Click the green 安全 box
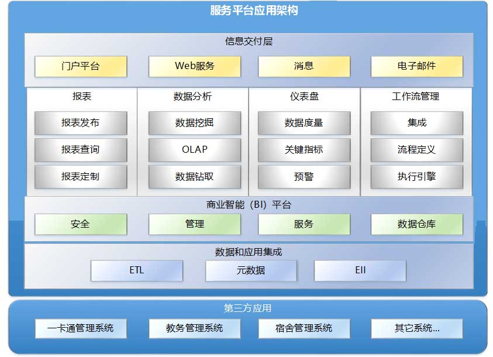 point(81,224)
